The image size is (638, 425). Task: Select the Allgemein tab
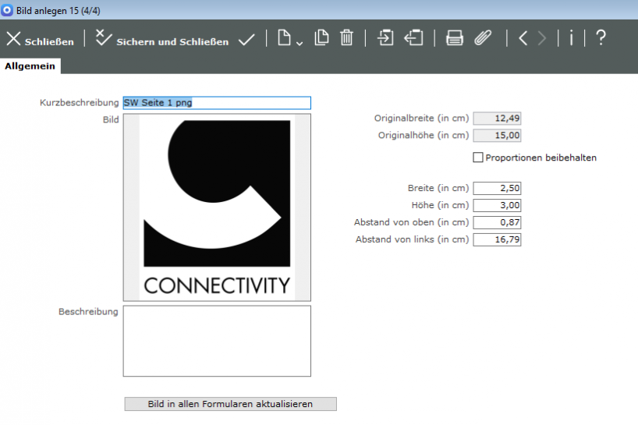pyautogui.click(x=30, y=66)
